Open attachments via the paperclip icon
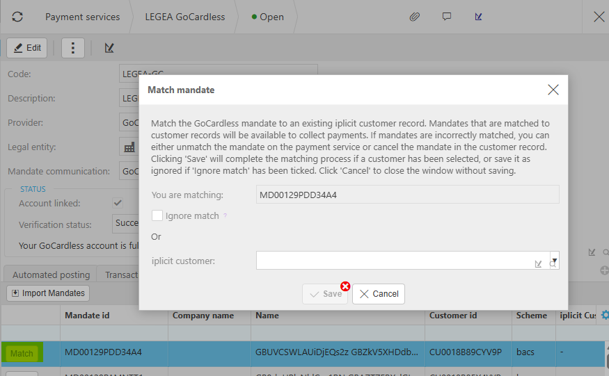This screenshot has width=609, height=376. (414, 17)
